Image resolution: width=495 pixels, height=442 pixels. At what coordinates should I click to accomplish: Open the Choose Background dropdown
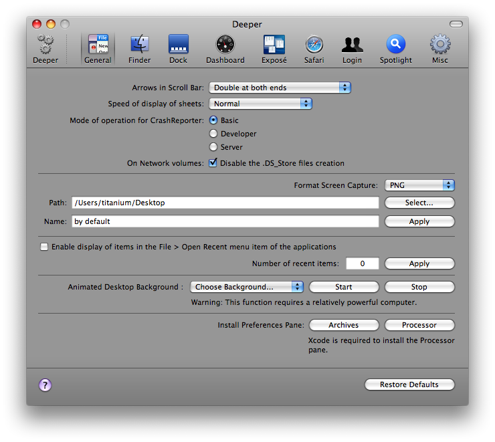(x=247, y=287)
